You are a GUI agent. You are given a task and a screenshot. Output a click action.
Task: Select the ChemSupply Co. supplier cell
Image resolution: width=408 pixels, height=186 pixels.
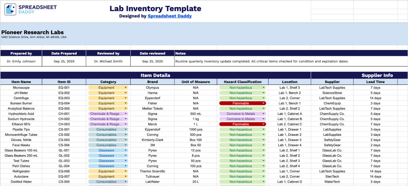(332, 114)
